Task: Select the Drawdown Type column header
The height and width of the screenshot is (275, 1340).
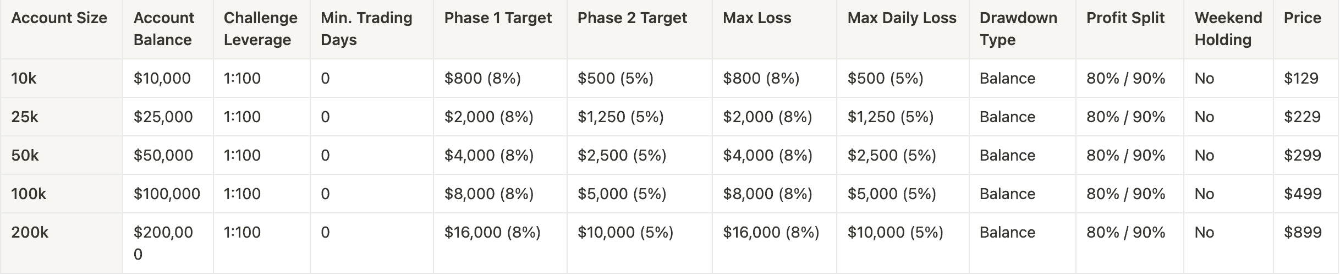Action: [x=1018, y=29]
